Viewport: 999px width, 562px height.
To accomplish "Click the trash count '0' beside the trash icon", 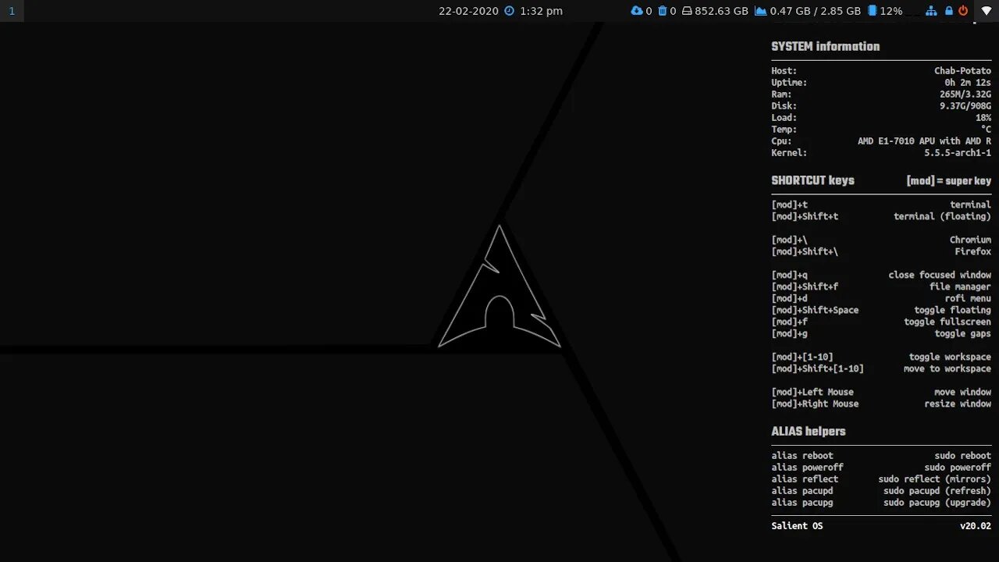I will click(673, 11).
